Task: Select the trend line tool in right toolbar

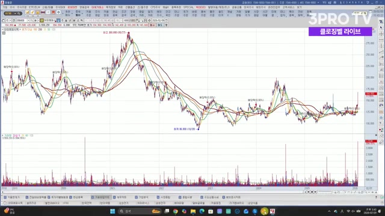Action: pyautogui.click(x=381, y=52)
